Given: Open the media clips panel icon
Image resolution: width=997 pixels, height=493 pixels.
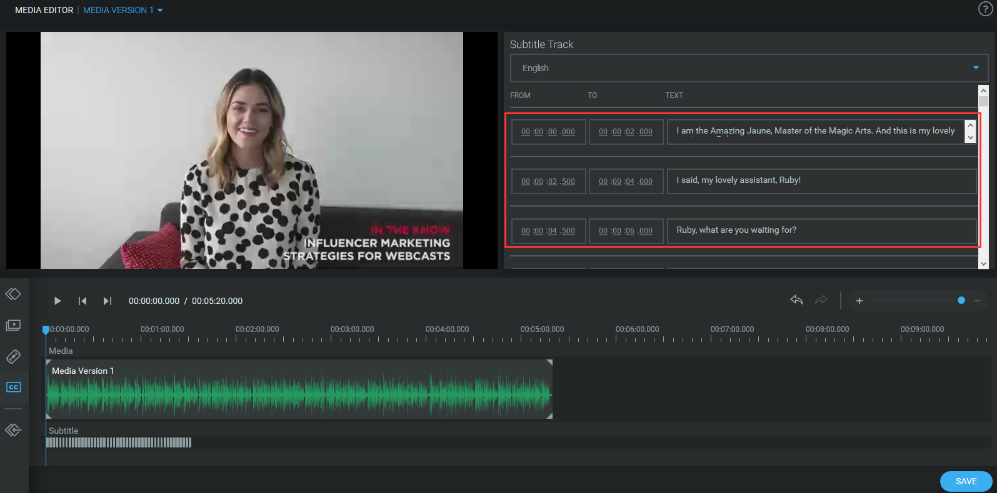Looking at the screenshot, I should tap(14, 325).
